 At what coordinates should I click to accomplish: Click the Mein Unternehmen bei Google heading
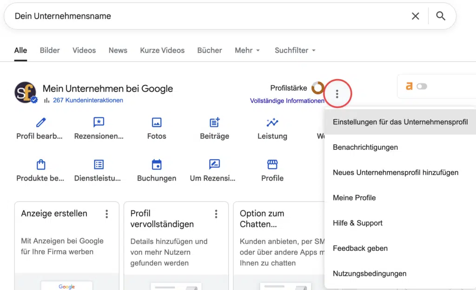pos(108,88)
